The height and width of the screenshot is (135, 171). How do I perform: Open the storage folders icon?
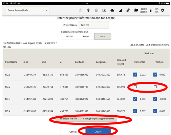click(136, 11)
